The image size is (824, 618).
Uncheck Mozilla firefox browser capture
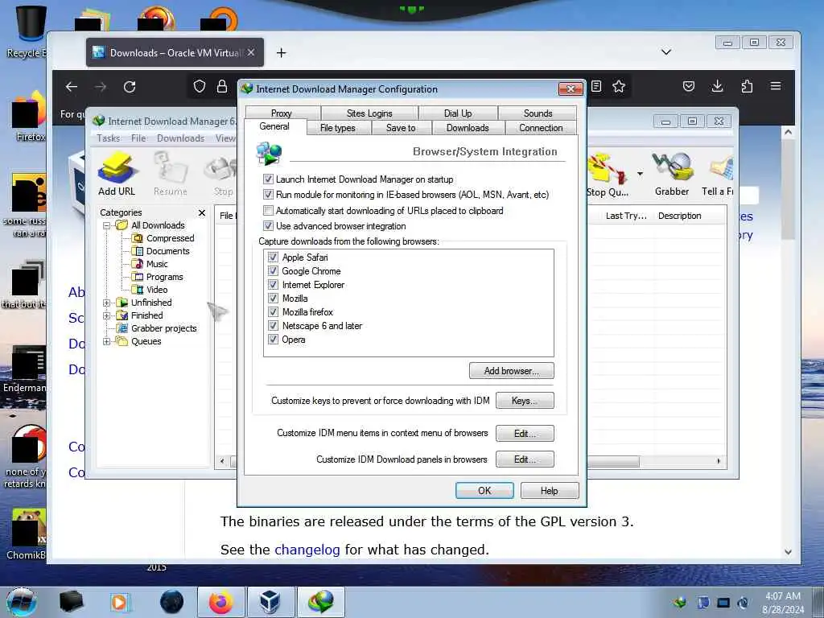point(273,311)
